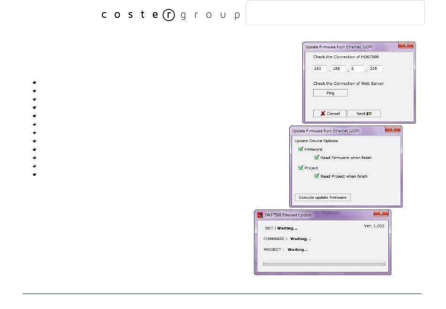446x309 pixels.
Task: Toggle the Project checkbox
Action: pyautogui.click(x=301, y=168)
